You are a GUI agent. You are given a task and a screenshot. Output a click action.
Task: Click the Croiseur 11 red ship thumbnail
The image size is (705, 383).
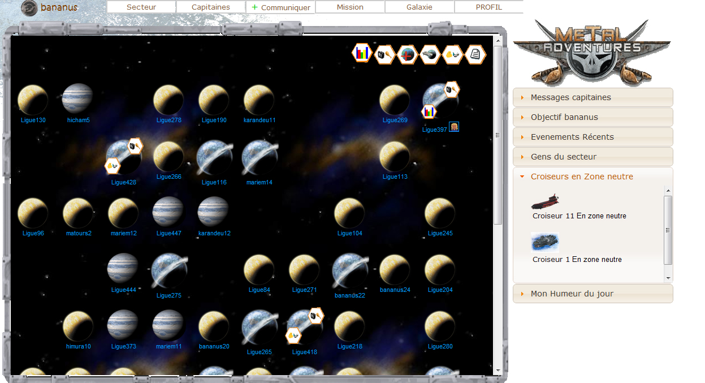[545, 201]
